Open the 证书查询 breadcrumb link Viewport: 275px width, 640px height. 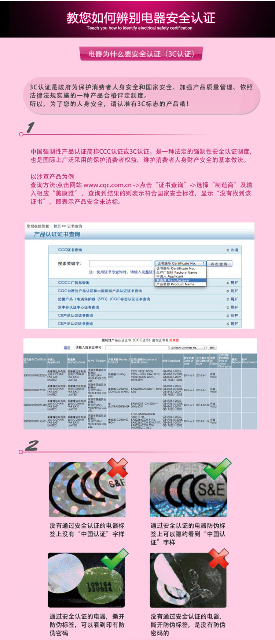point(74,226)
